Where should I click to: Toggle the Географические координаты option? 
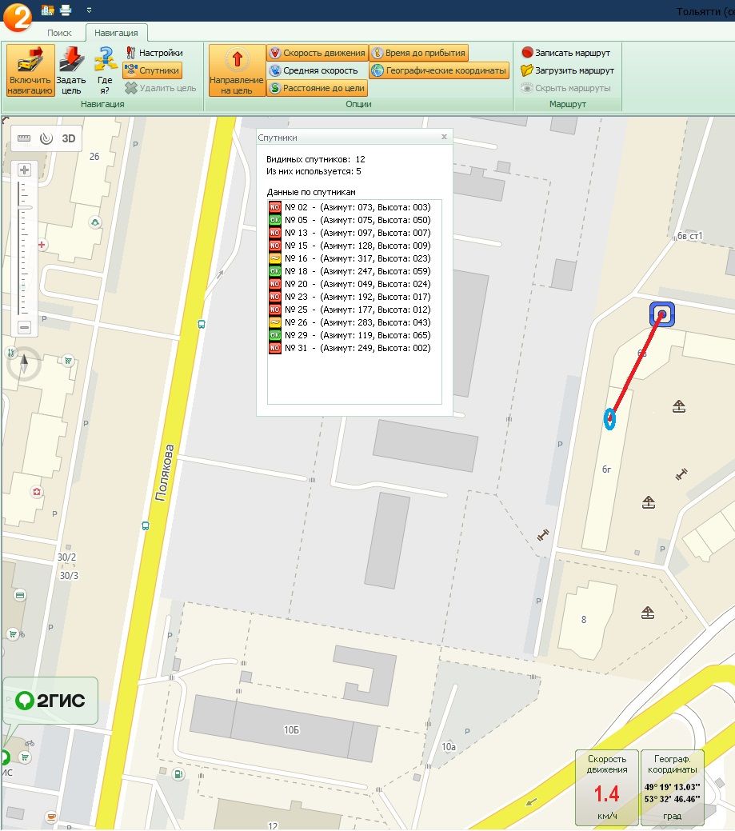click(x=439, y=70)
